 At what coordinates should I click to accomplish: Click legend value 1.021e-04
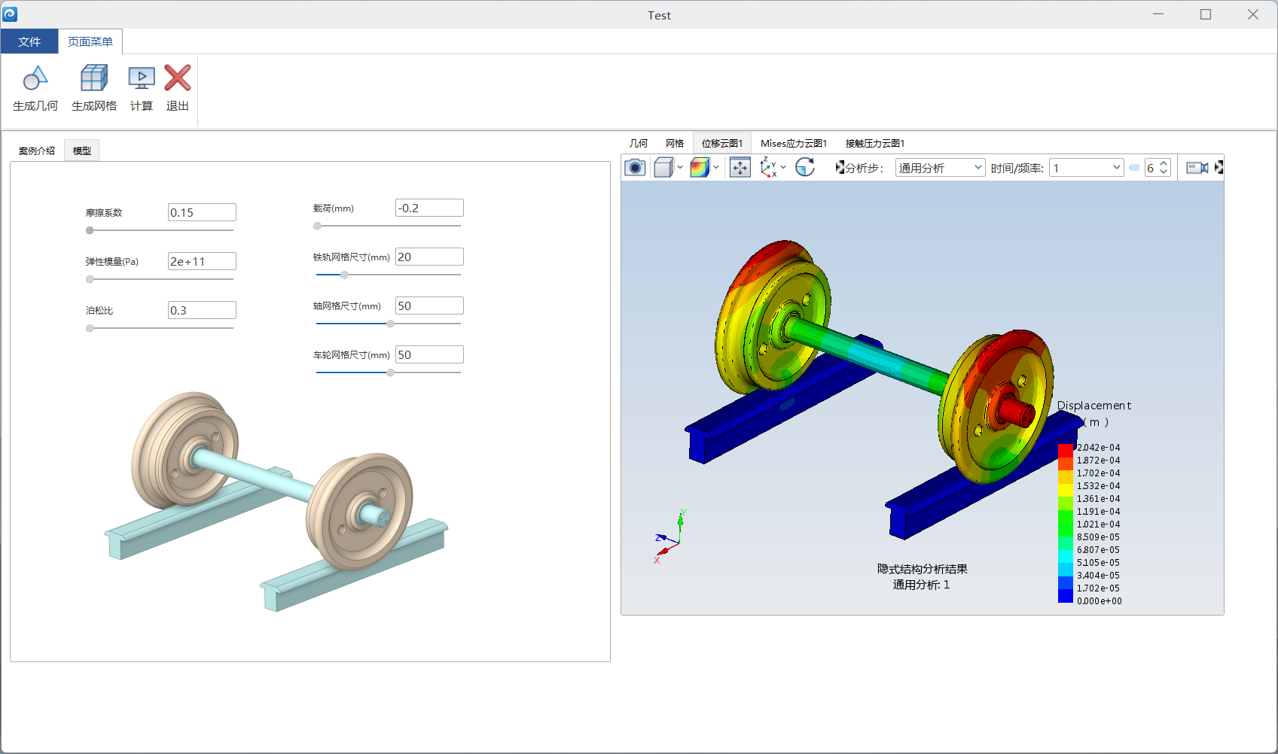pyautogui.click(x=1098, y=524)
